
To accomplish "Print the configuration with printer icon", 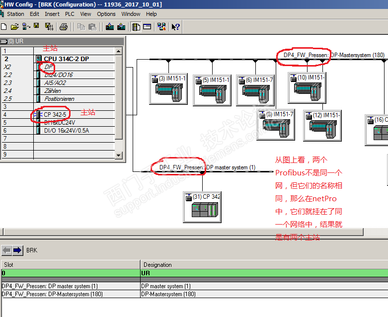I will coord(64,27).
